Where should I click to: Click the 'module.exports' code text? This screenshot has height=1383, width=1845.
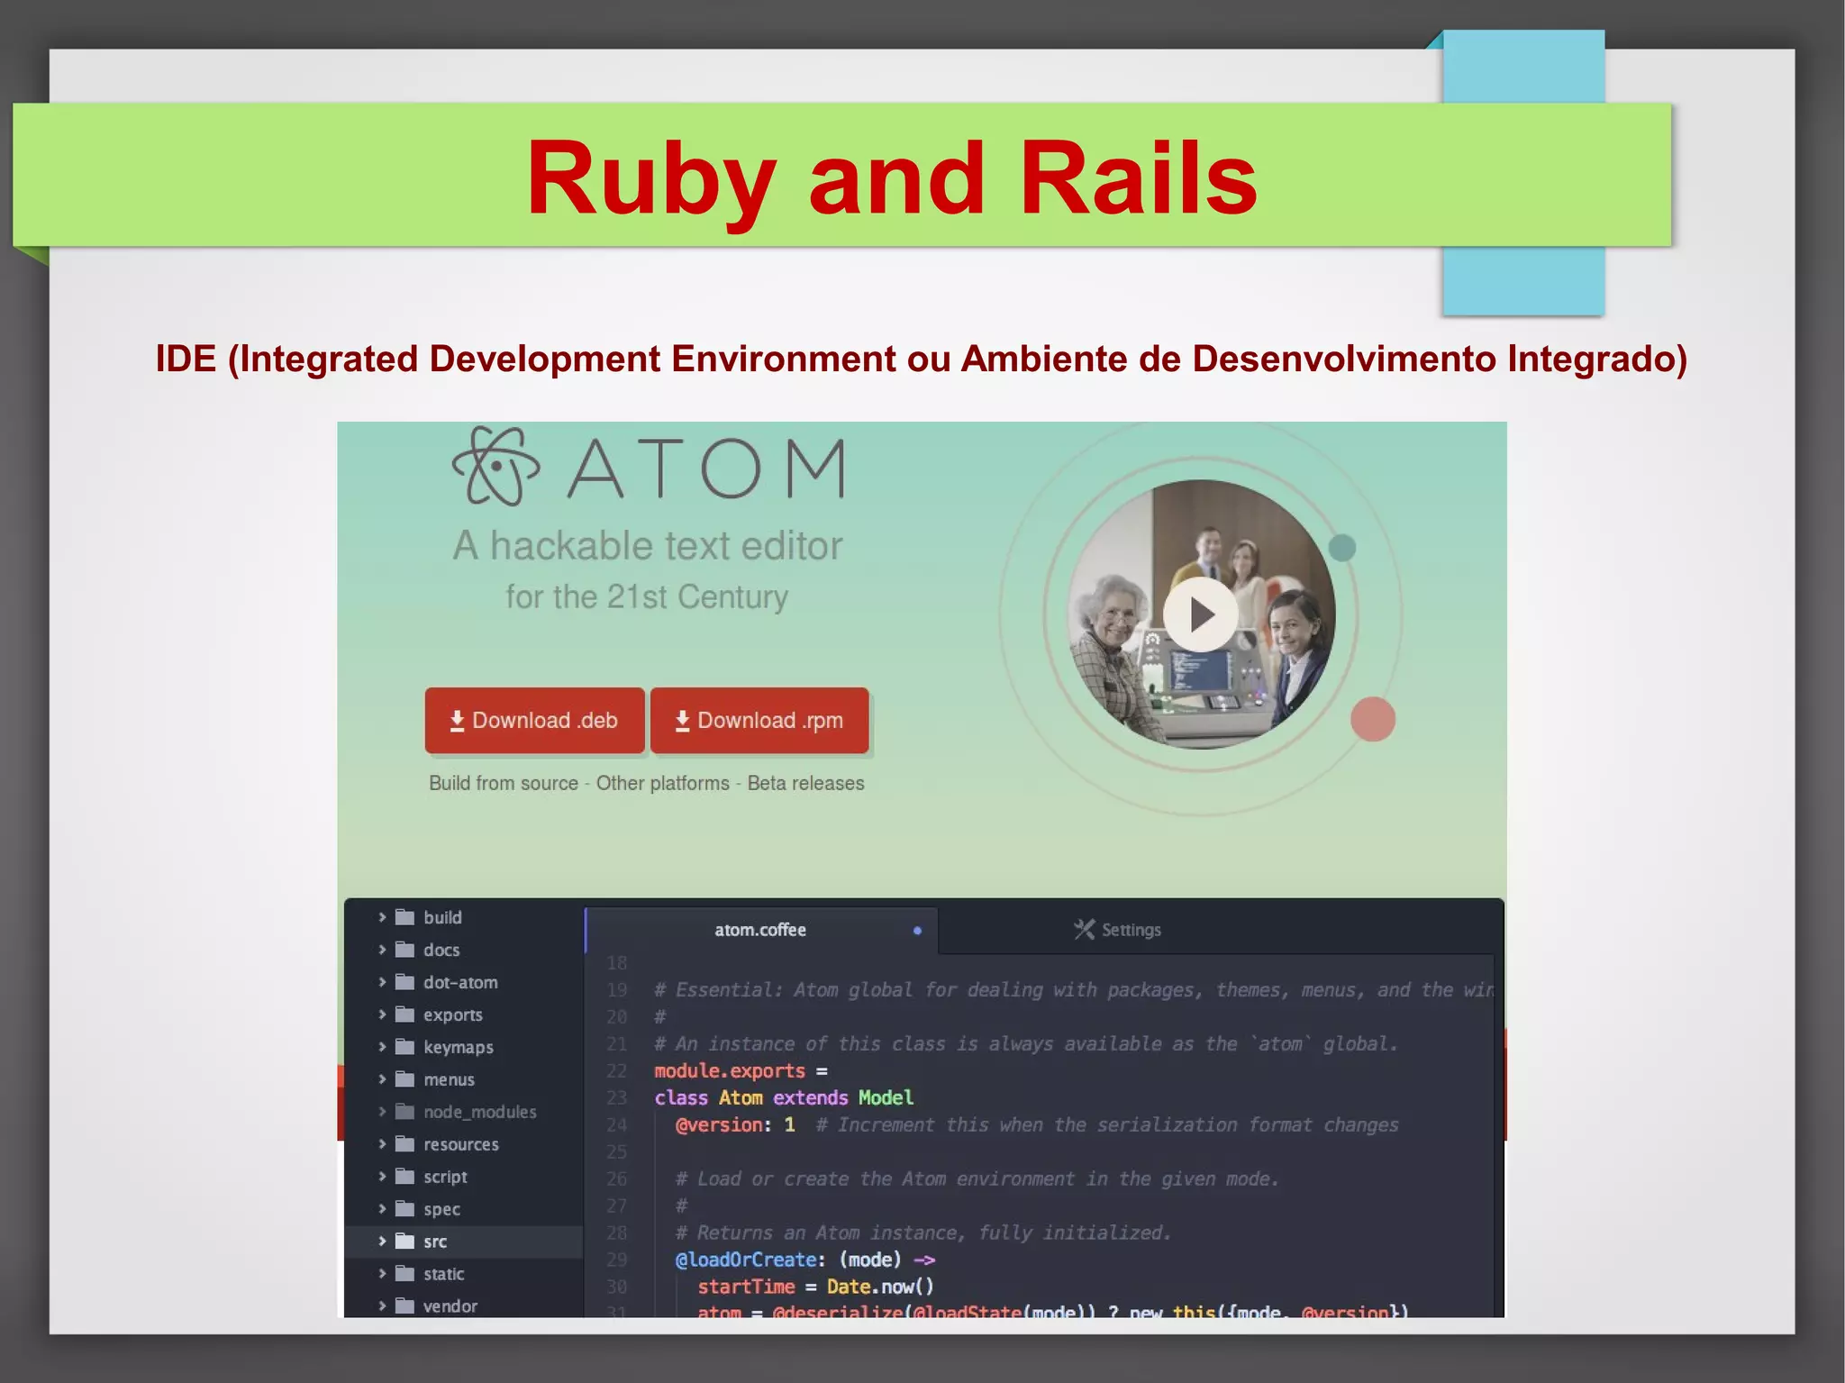coord(730,1070)
